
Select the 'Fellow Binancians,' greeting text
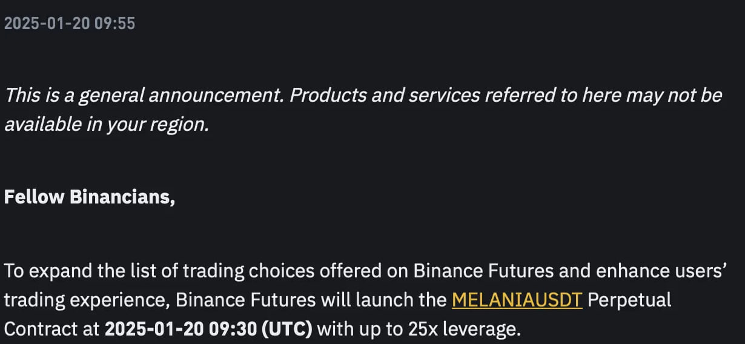point(90,197)
